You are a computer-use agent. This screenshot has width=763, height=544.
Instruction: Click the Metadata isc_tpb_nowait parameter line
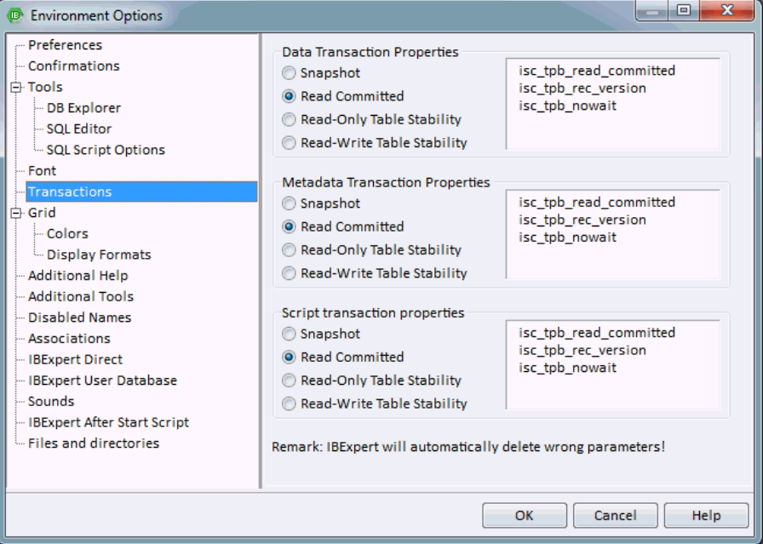(567, 238)
